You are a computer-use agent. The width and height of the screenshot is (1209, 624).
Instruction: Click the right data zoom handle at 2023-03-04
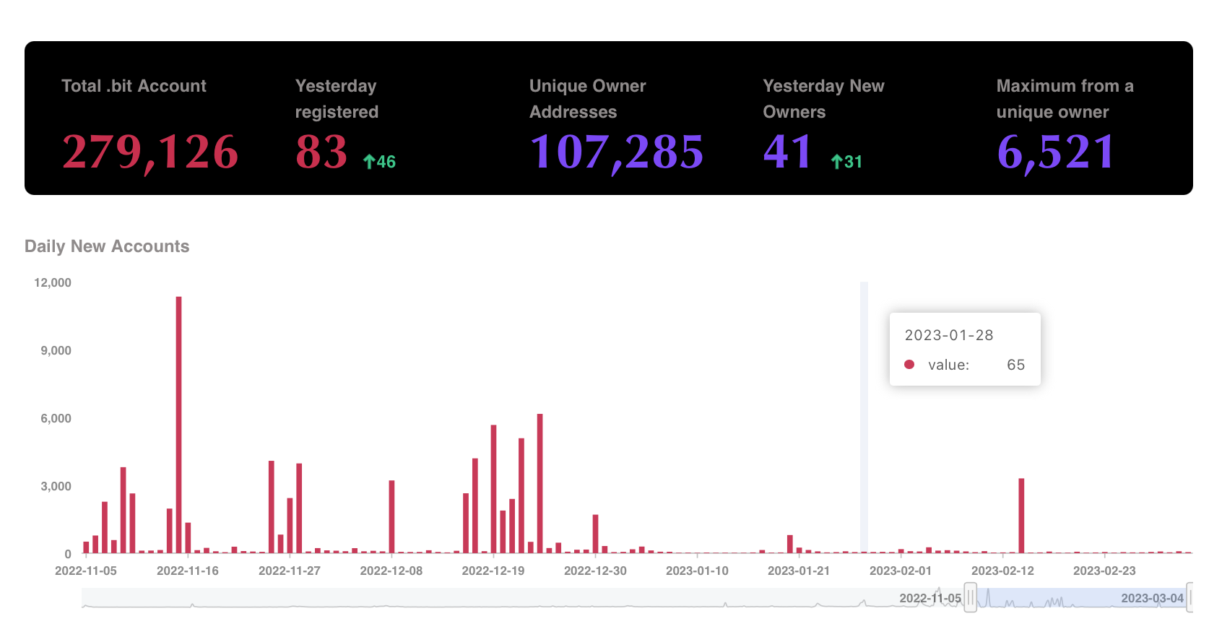(1189, 597)
